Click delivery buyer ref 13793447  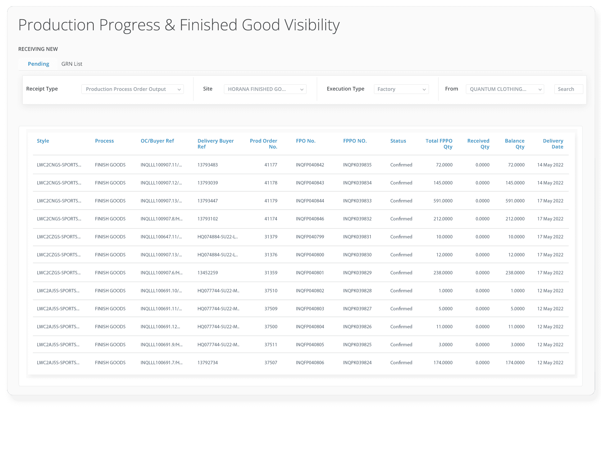click(x=207, y=201)
